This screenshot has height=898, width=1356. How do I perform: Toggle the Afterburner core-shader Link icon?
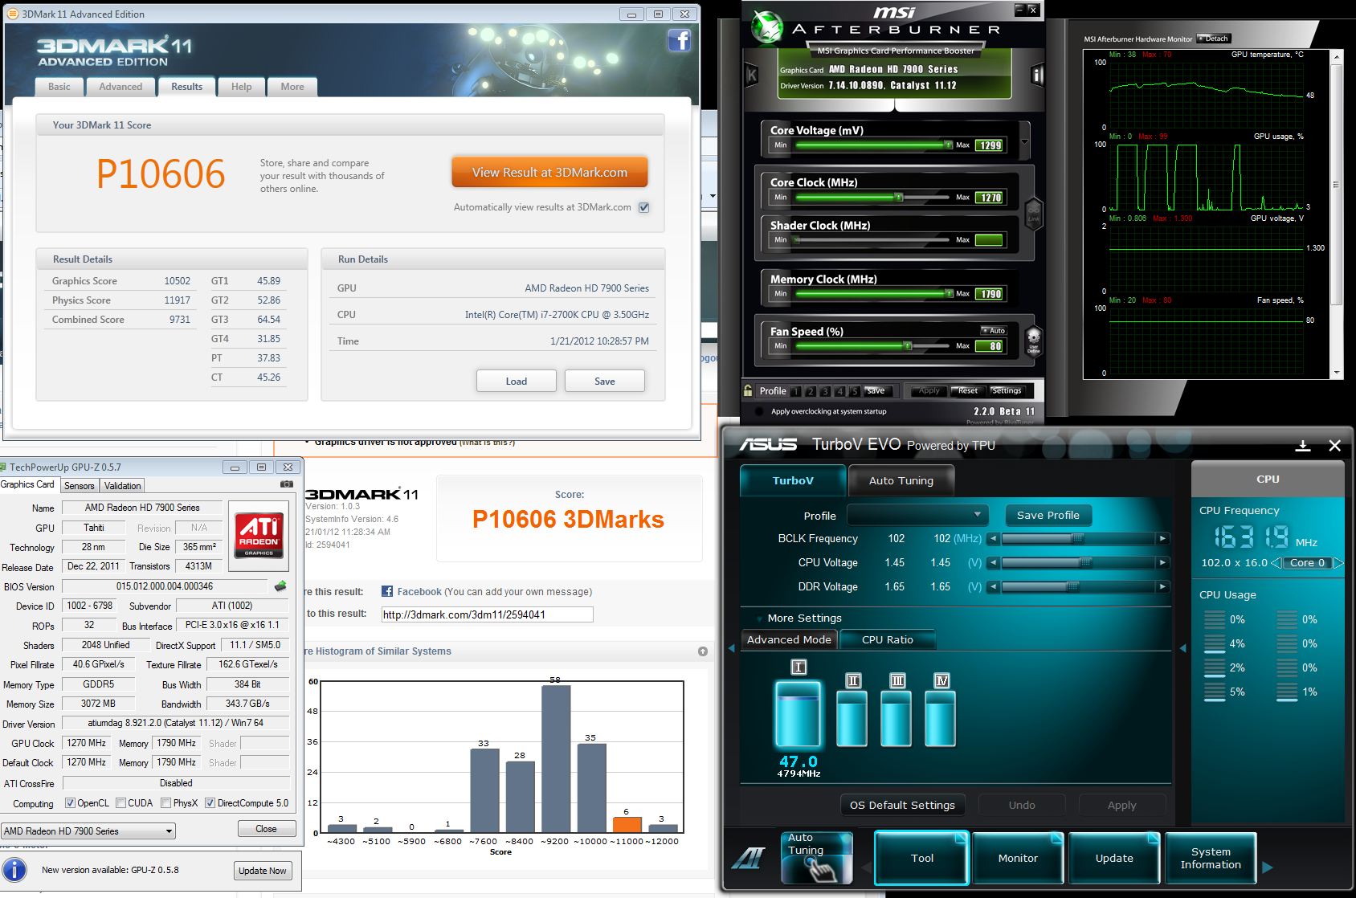[x=1034, y=214]
